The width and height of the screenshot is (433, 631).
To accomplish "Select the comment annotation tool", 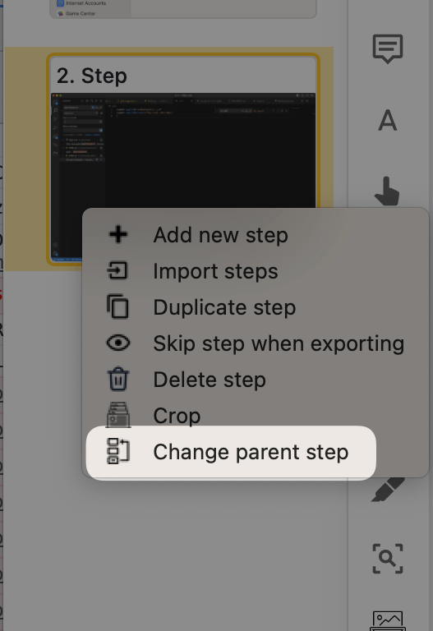I will click(388, 48).
